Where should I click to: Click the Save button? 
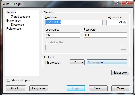(98, 88)
